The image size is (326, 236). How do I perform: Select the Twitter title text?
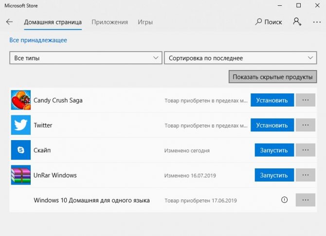[x=43, y=125]
